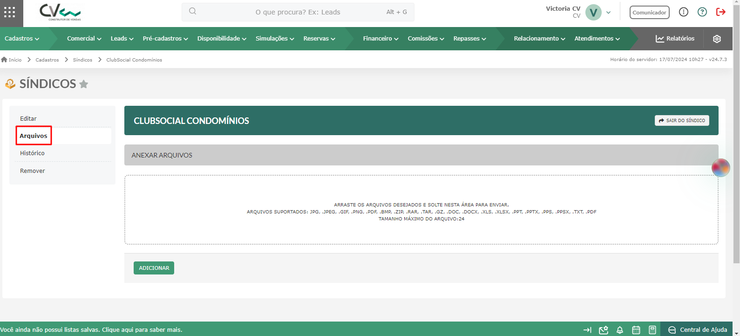Expand the Financeiro menu

(381, 39)
